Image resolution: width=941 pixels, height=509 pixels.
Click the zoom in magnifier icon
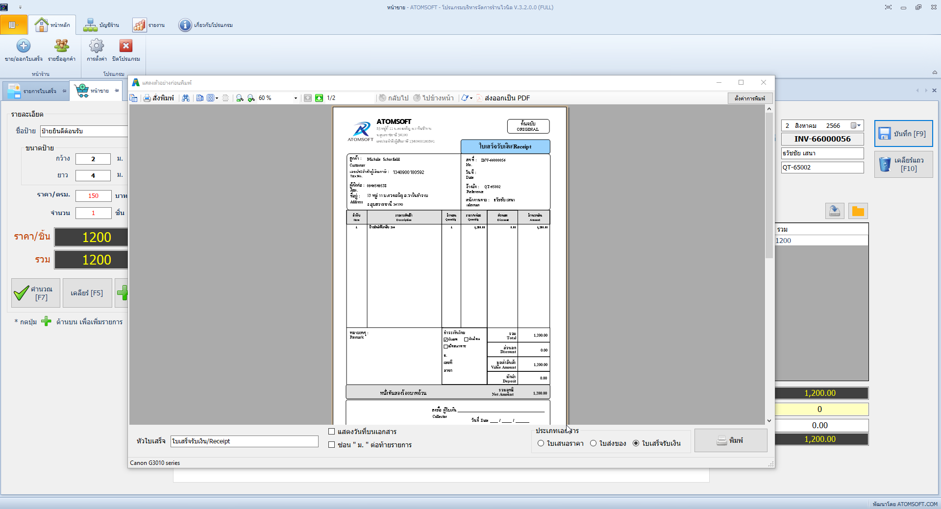click(251, 98)
